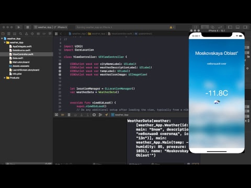Click 'import CoreLocation' code line
The height and width of the screenshot is (188, 251).
[x=79, y=50]
